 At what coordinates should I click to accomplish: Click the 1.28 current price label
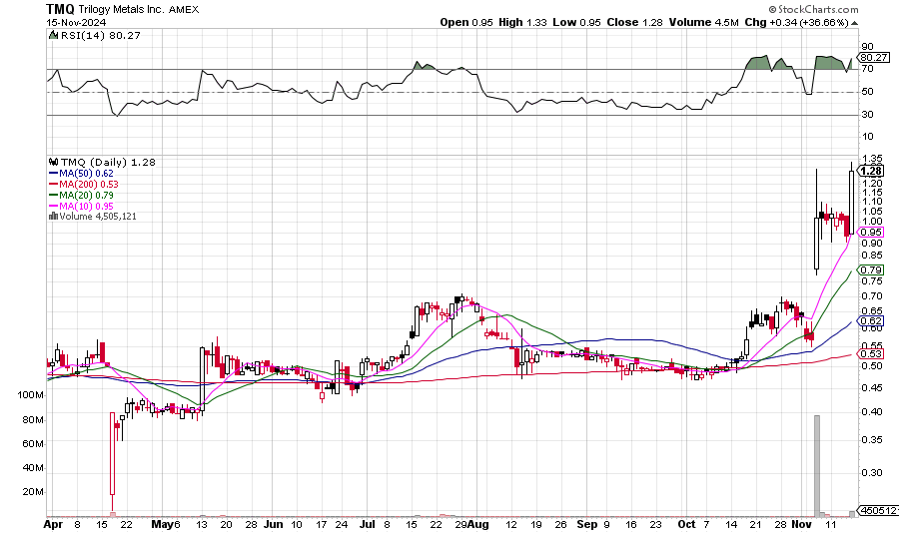point(870,171)
